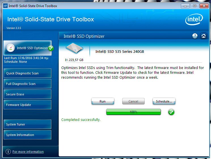211x159 pixels.
Task: Click 'Intel® SSD 535 Series 240GB' label
Action: pos(120,52)
